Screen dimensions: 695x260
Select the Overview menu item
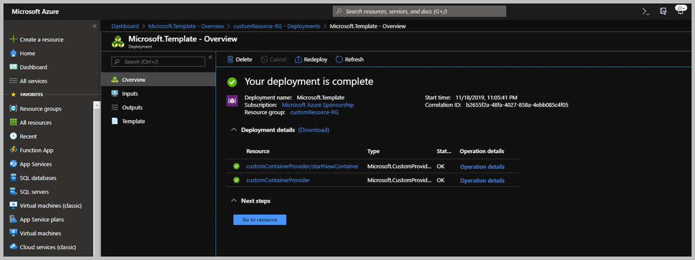click(159, 79)
